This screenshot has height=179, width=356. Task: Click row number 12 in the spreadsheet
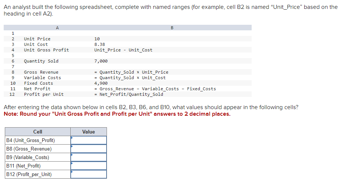(x=12, y=94)
